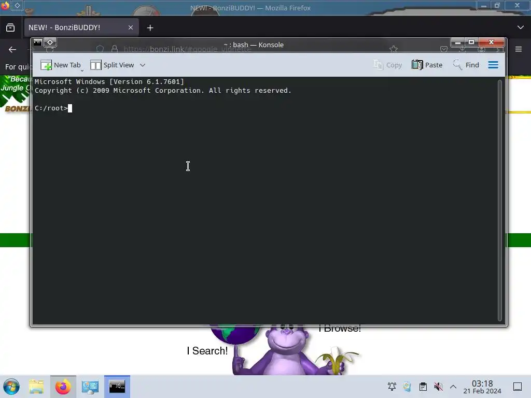Open notifications bell in system tray
This screenshot has height=398, width=531.
tap(392, 387)
